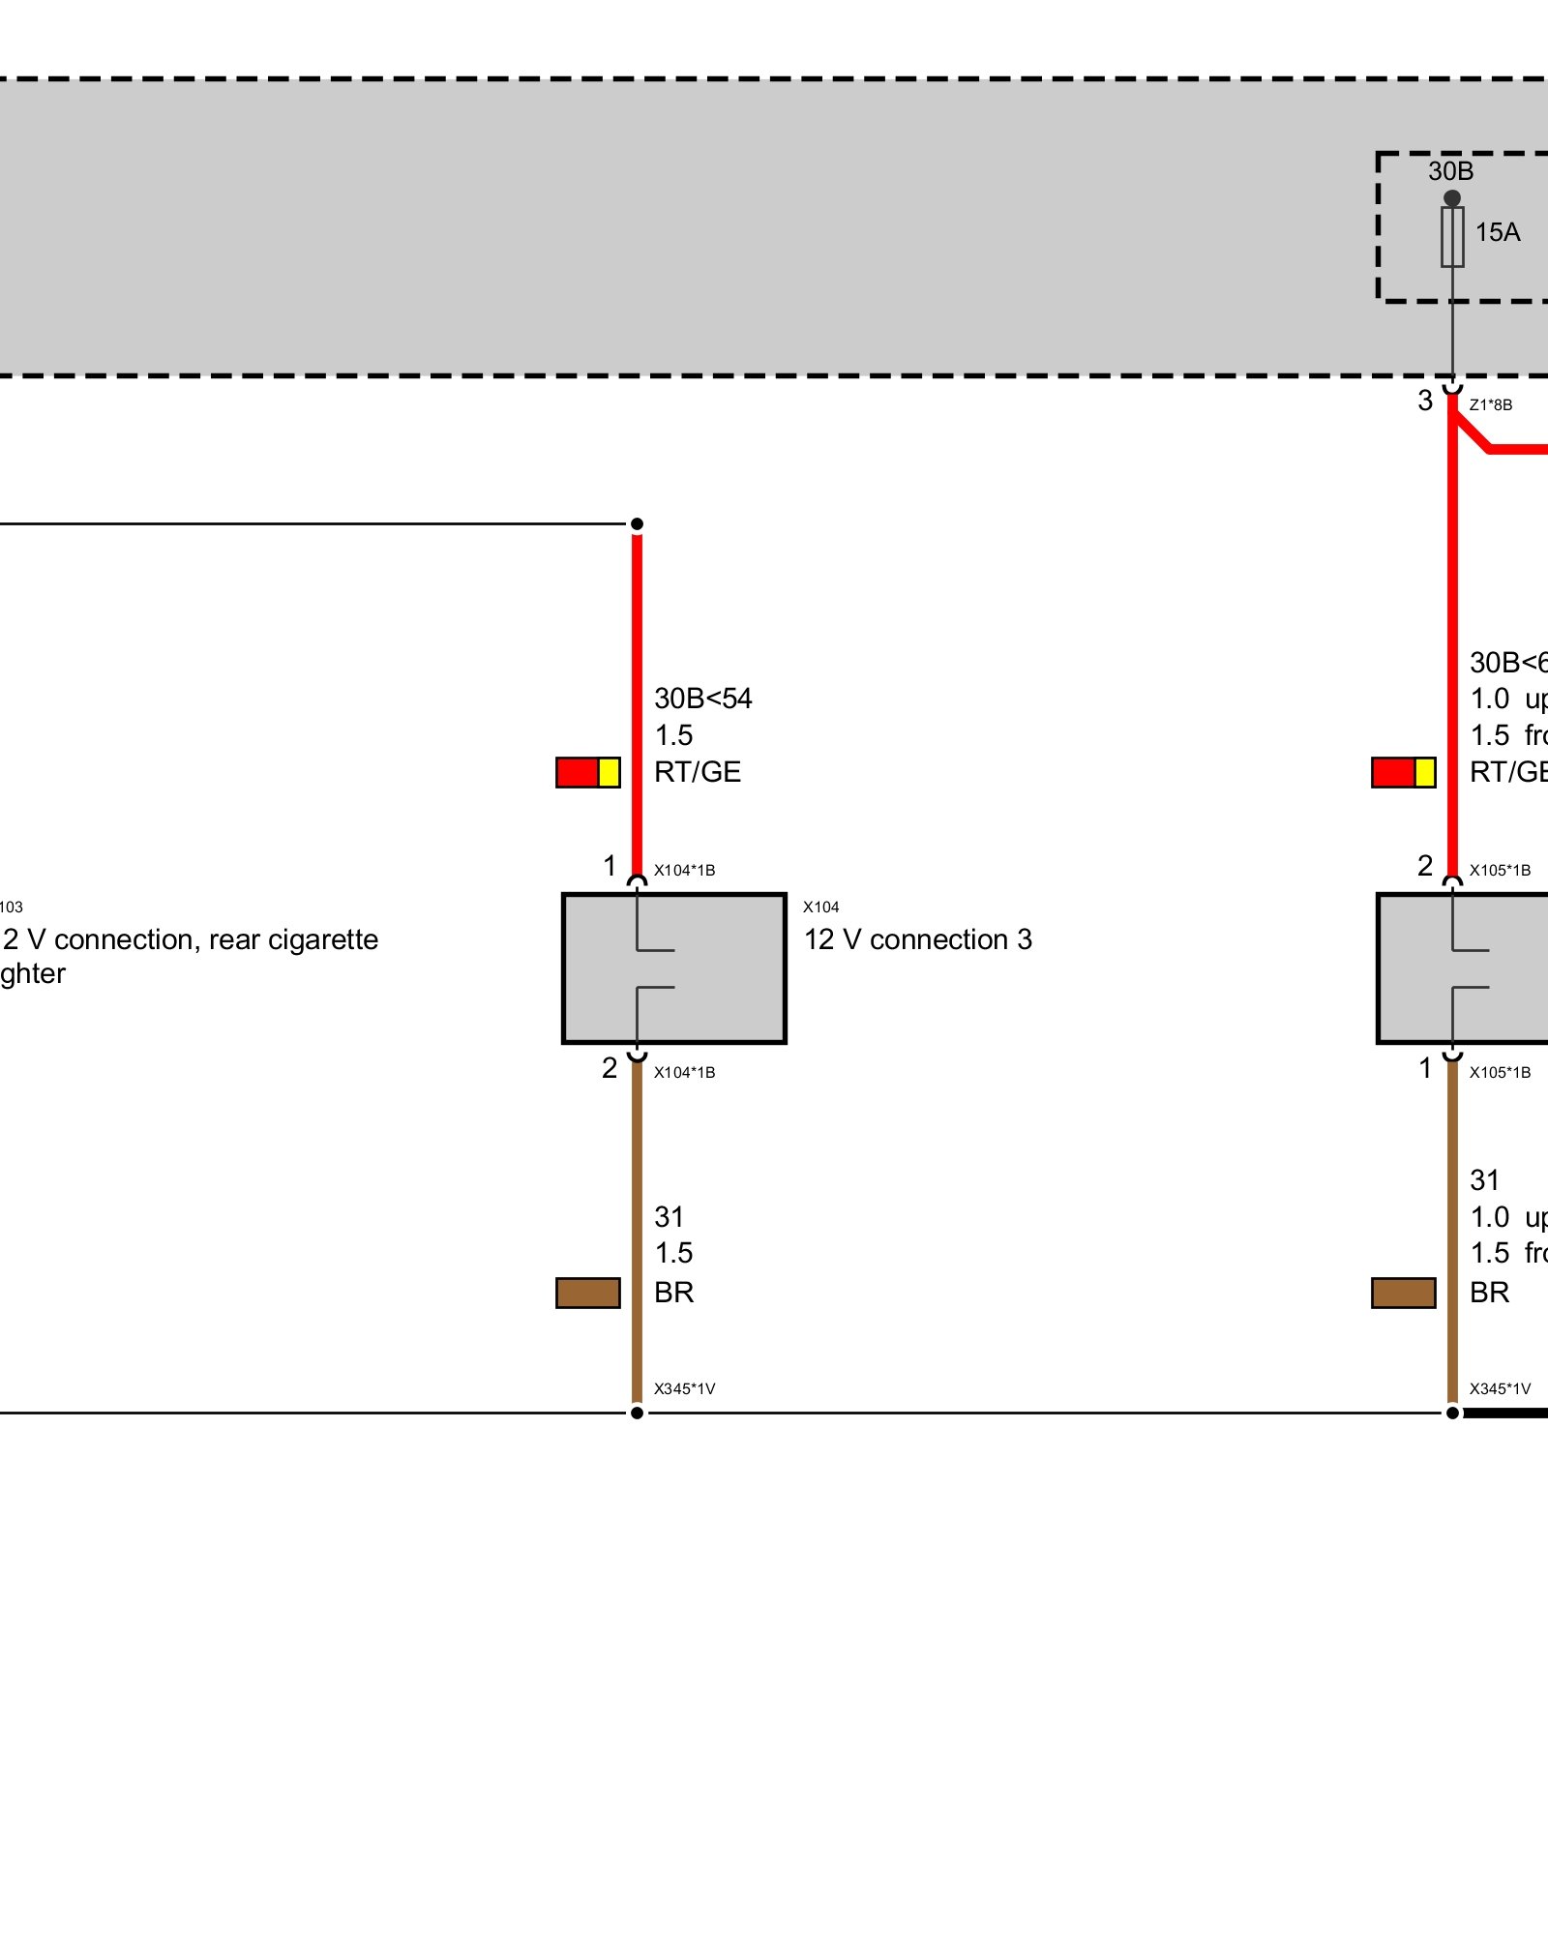Select the 30B terminal node dot above the fuse
Viewport: 1548px width, 1935px height.
coord(1452,198)
